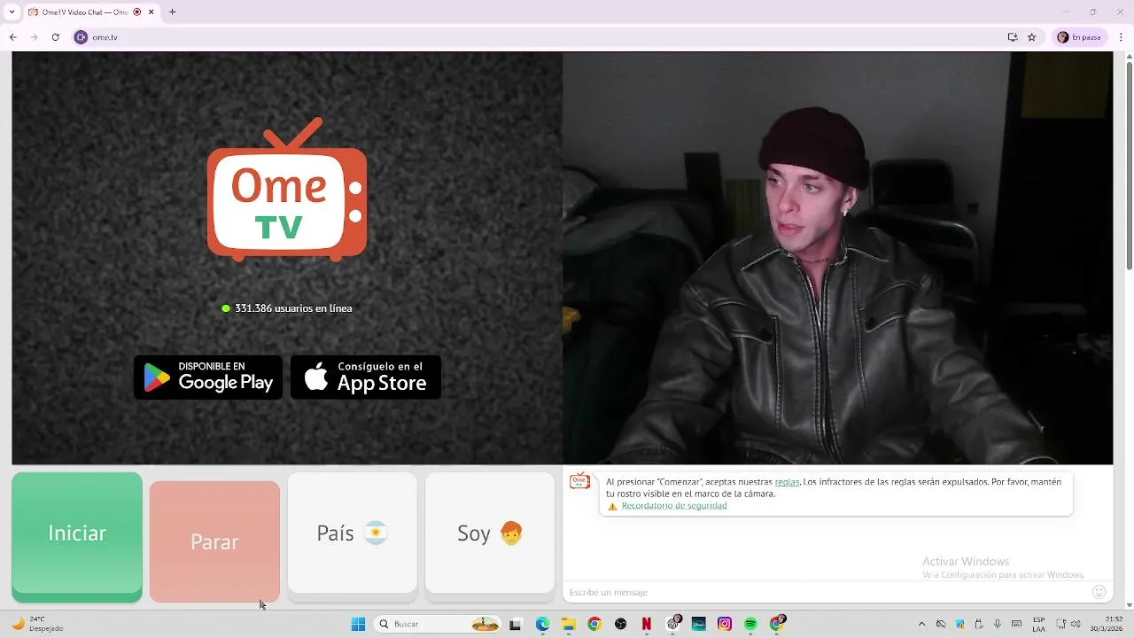Switch ESP LAA input language

[1038, 624]
